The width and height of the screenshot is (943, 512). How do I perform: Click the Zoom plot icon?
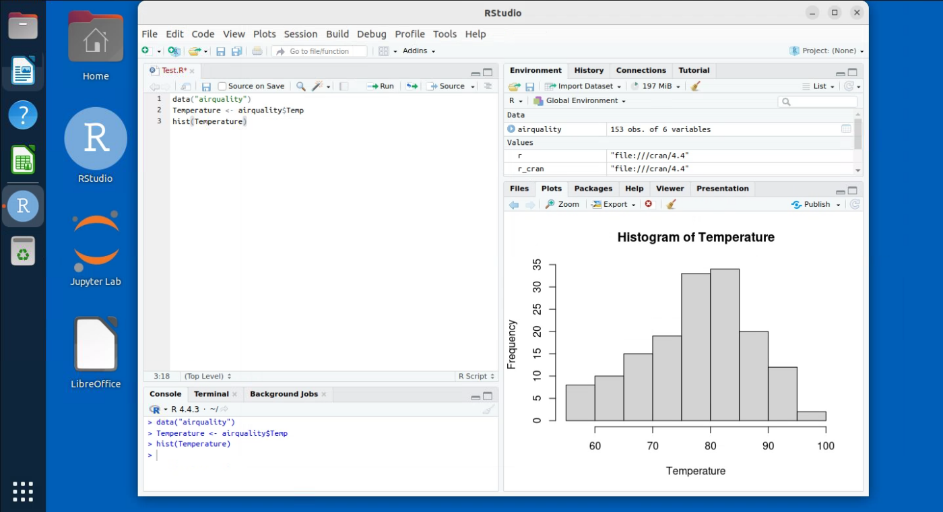click(x=562, y=204)
